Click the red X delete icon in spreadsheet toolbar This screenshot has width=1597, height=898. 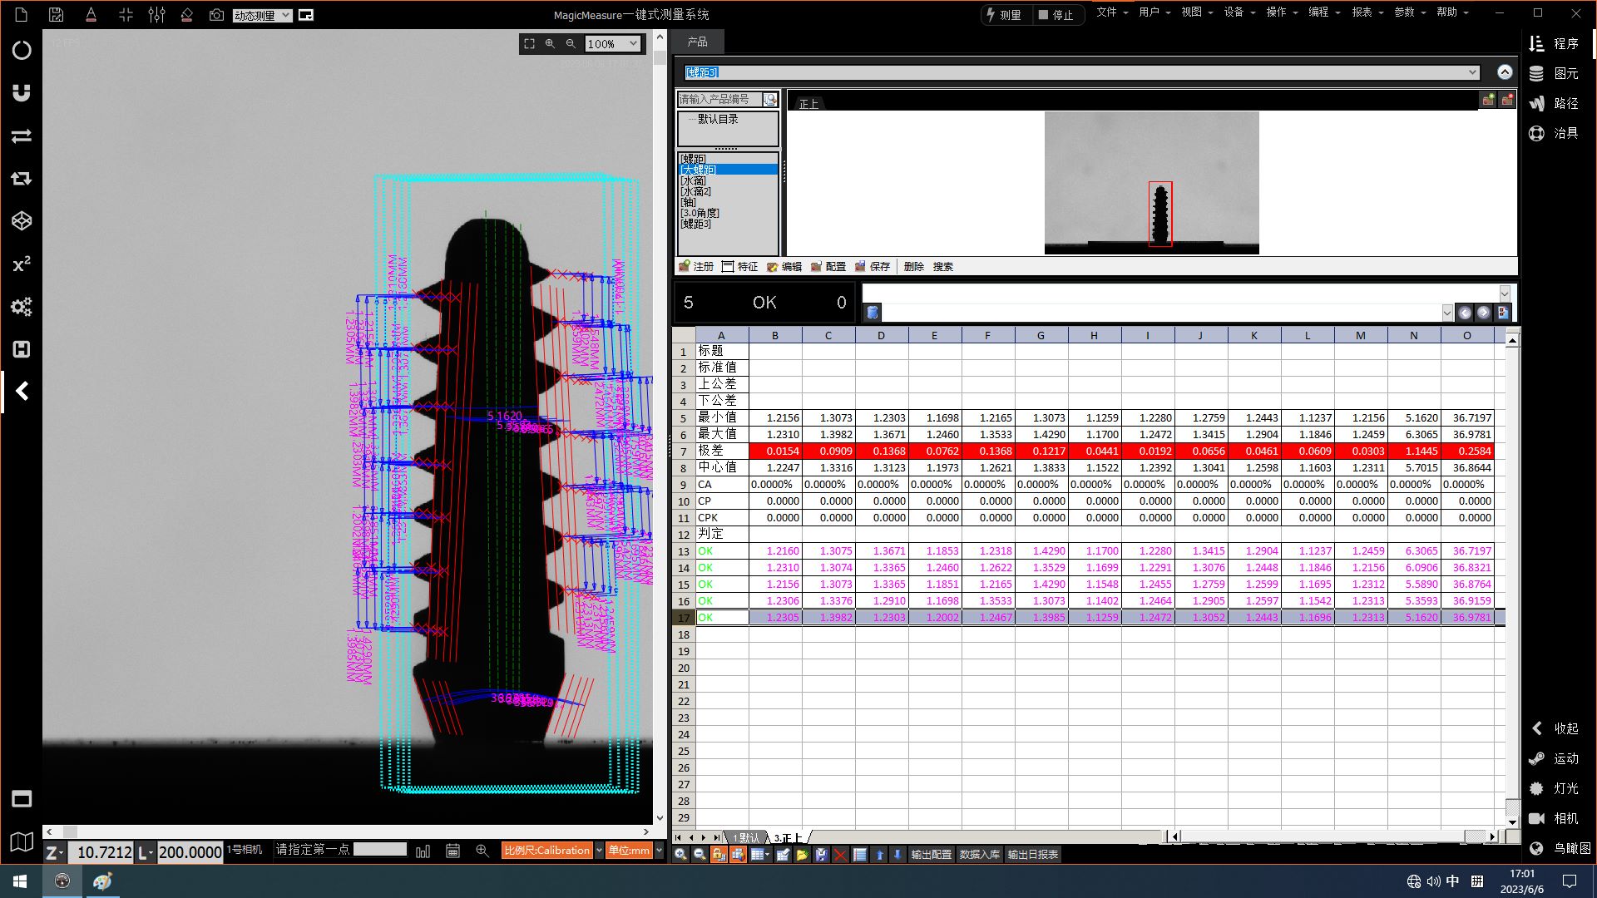pyautogui.click(x=840, y=854)
